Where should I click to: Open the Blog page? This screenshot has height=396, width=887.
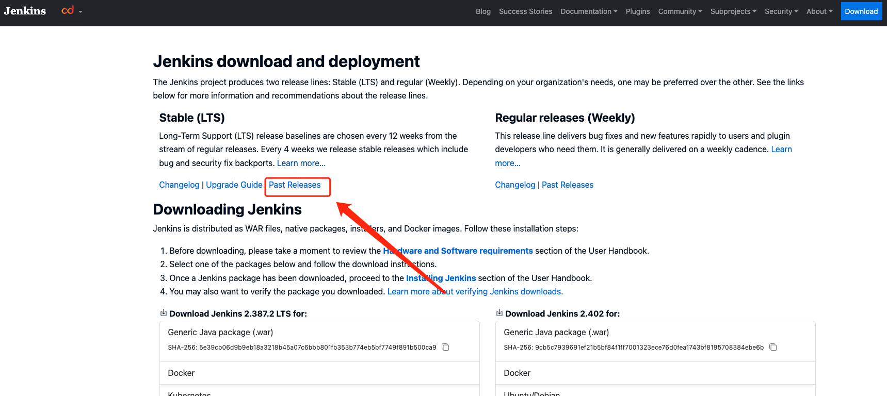[x=483, y=11]
